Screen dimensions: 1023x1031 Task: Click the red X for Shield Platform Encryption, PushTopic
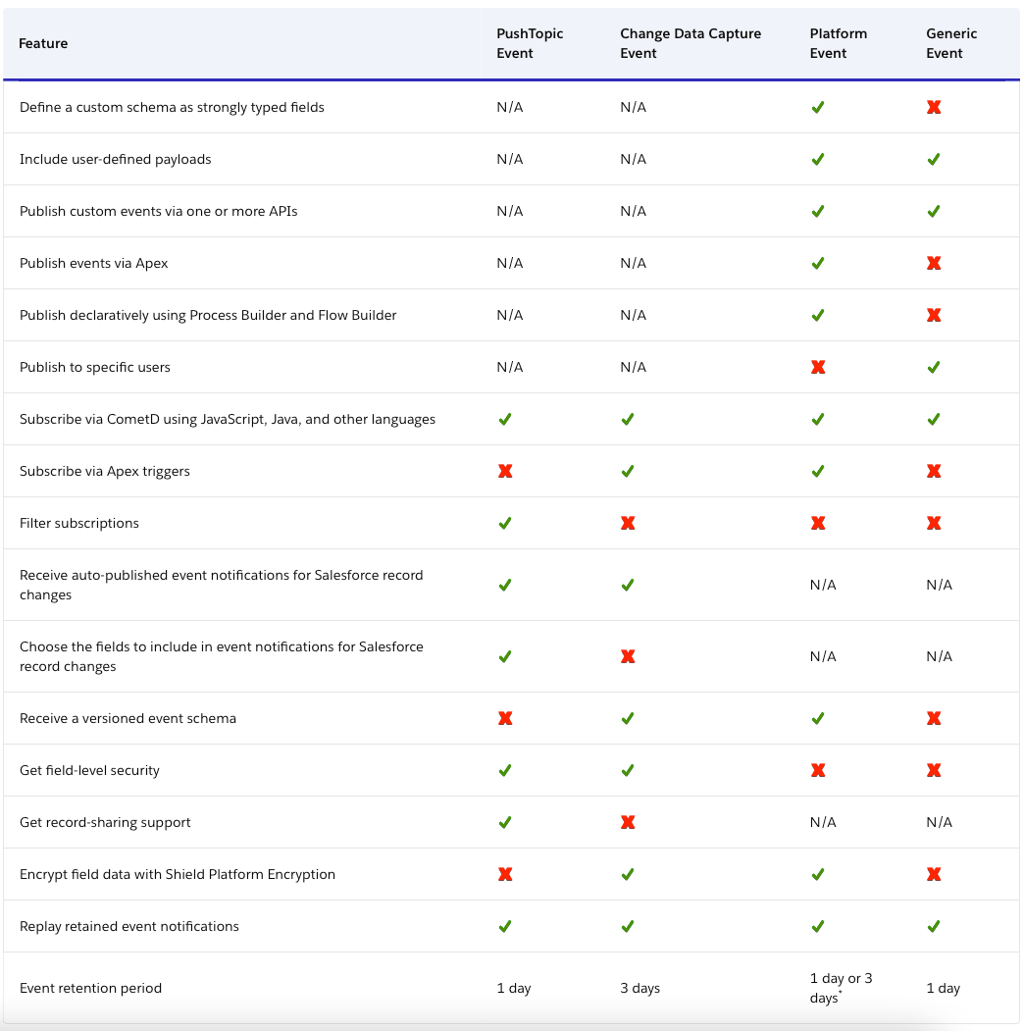click(505, 874)
